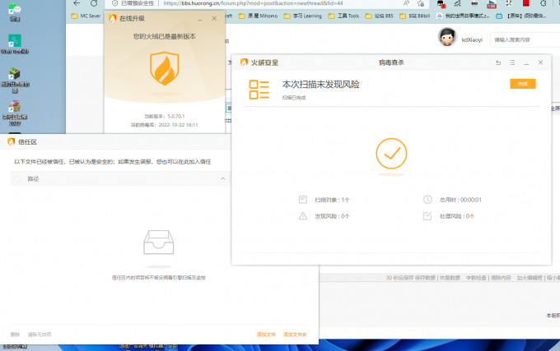560x351 pixels.
Task: Open the Huorong scan window menu icon
Action: click(x=512, y=62)
